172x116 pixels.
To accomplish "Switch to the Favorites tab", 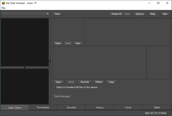I will pos(71,107).
